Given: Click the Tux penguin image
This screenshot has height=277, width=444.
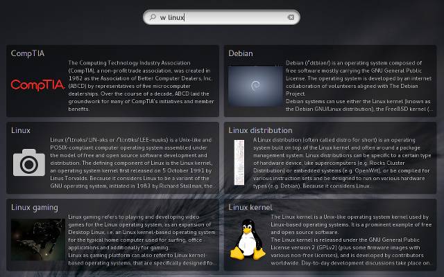Looking at the screenshot, I should pyautogui.click(x=248, y=240).
